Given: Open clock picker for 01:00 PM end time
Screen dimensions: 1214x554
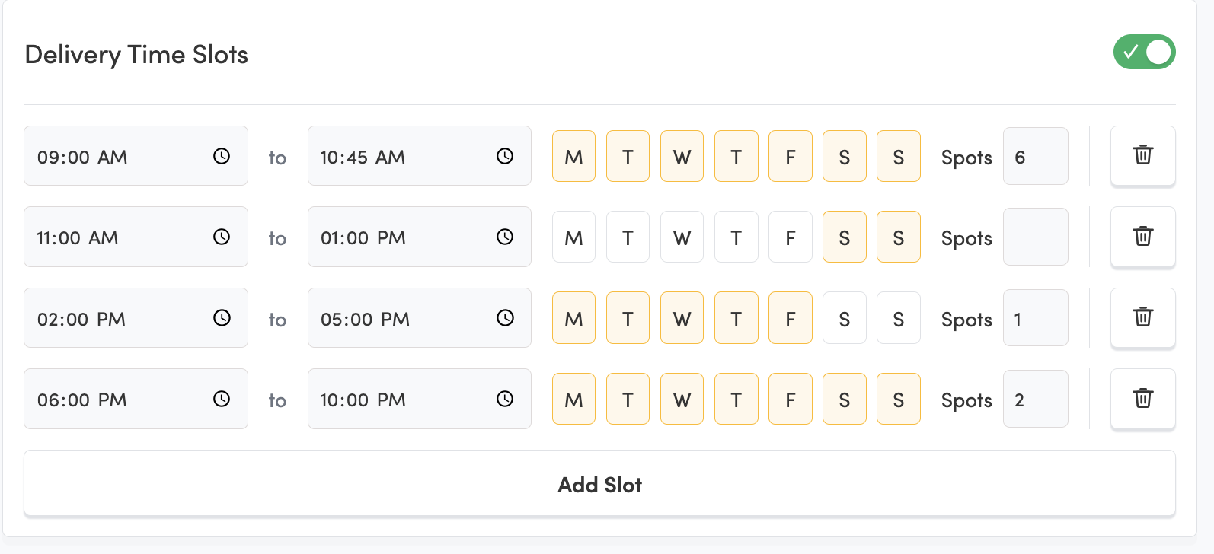Looking at the screenshot, I should 505,237.
